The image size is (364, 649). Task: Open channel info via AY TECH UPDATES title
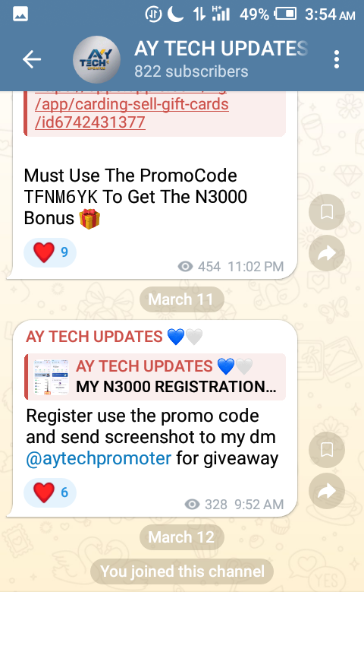pyautogui.click(x=221, y=49)
